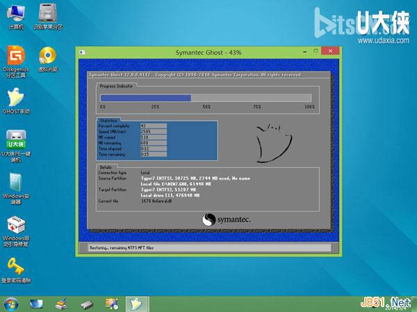Open the Windows Start orb
The image size is (417, 312).
11,304
